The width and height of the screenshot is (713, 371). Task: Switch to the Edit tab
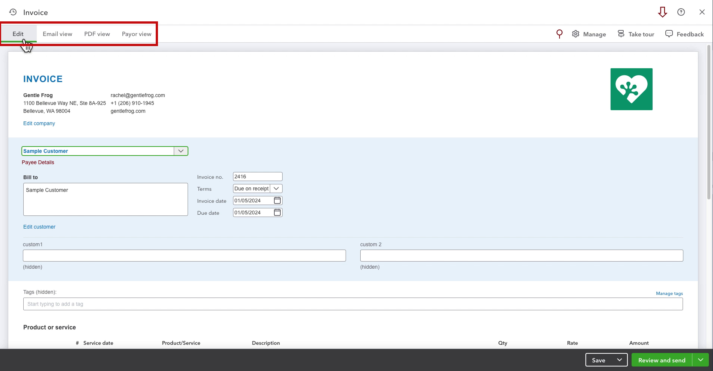18,34
